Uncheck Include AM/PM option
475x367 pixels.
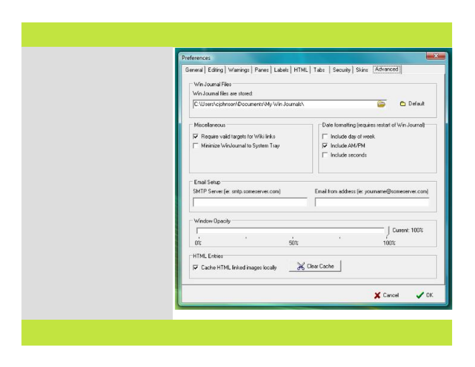point(325,146)
